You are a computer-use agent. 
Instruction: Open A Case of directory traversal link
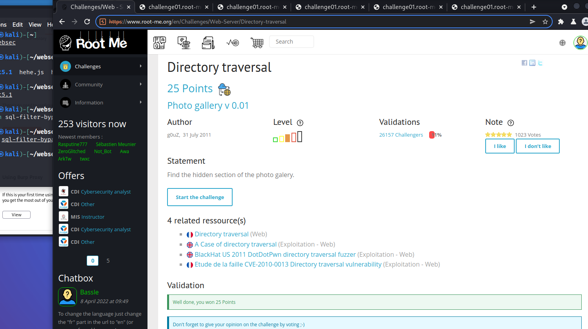(236, 244)
